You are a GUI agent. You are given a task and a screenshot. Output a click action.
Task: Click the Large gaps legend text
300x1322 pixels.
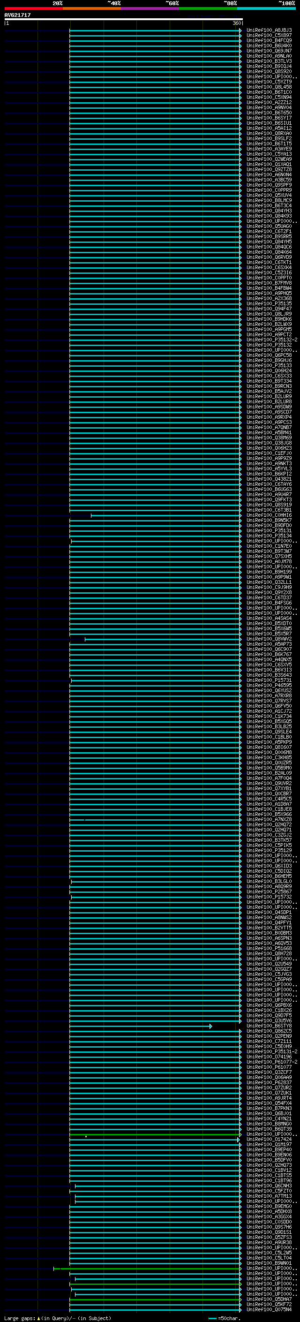[x=58, y=1318]
